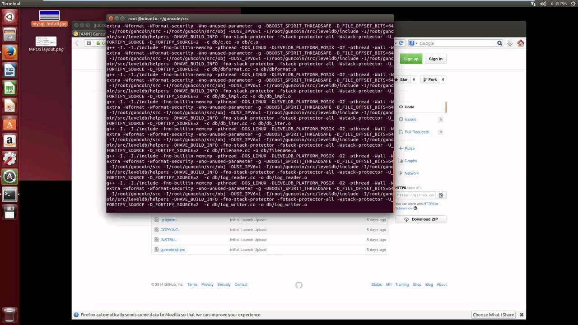Viewport: 578px width, 325px height.
Task: Click the search magnifier in Firefox
Action: pos(499,43)
